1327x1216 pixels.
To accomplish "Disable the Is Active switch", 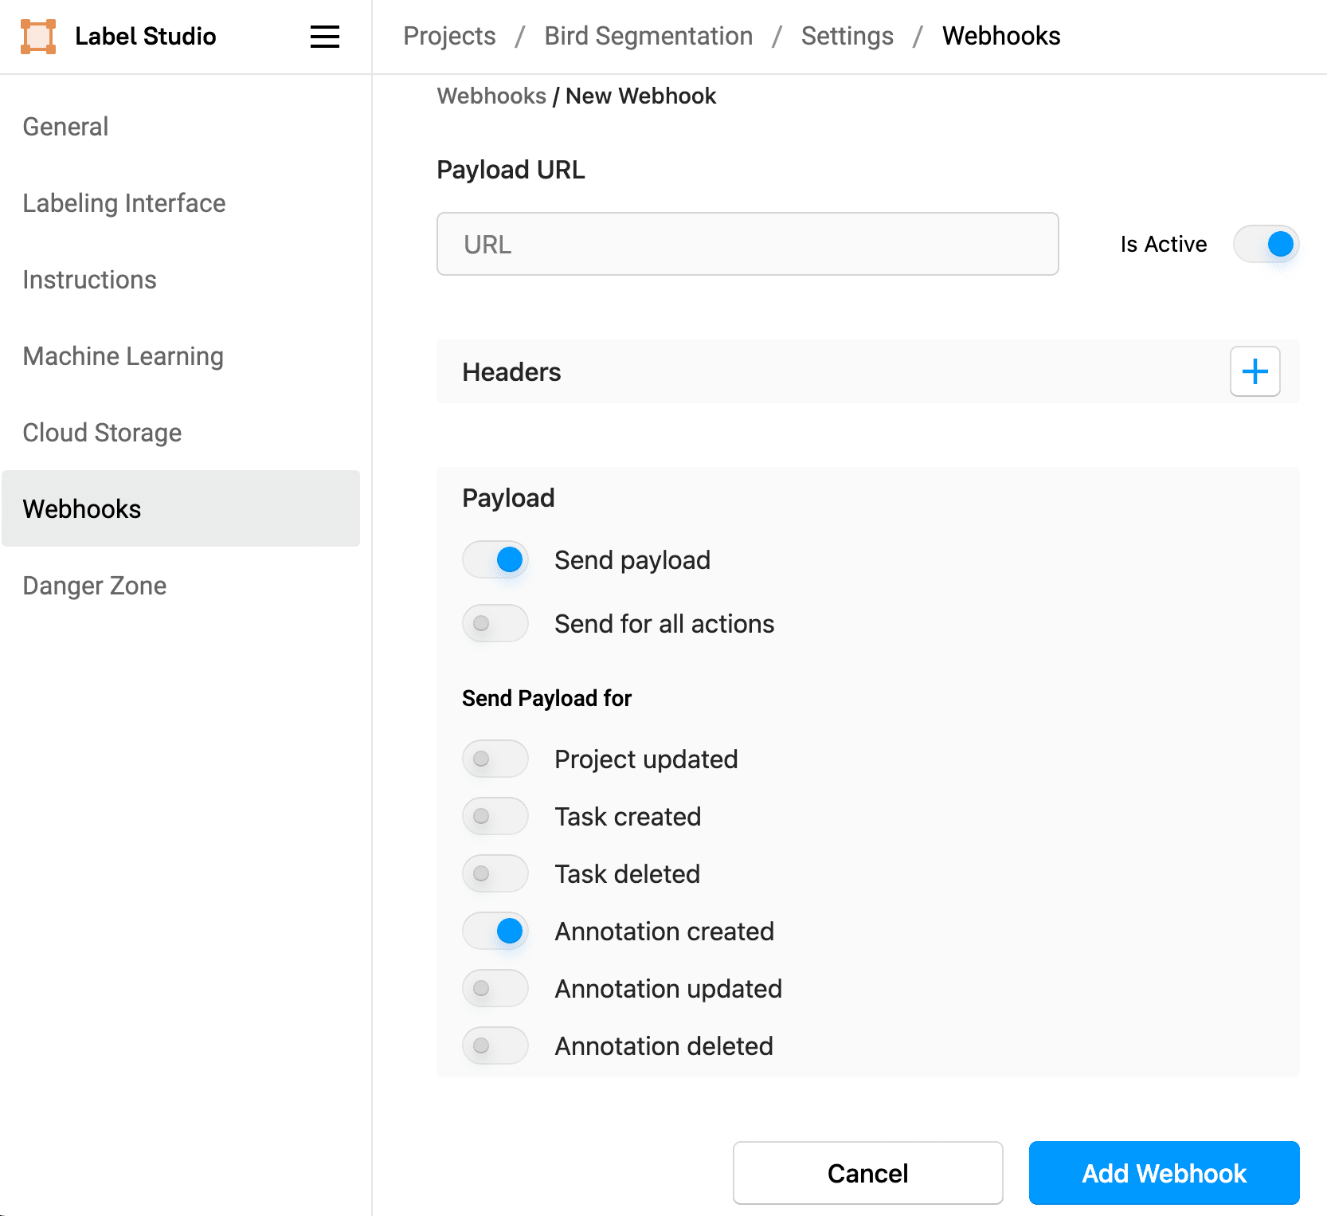I will (x=1266, y=244).
